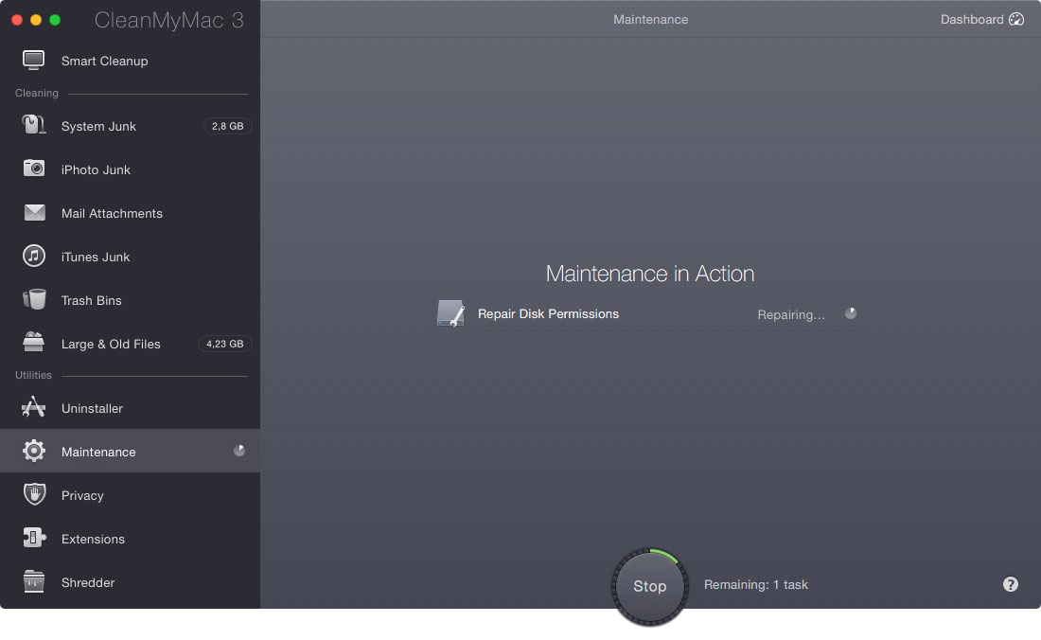
Task: Click Maintenance sidebar progress pie indicator
Action: pyautogui.click(x=239, y=451)
